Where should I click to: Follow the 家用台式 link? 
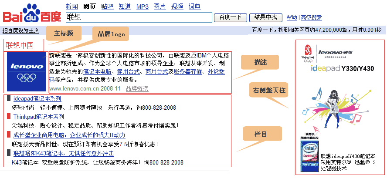tap(129, 72)
